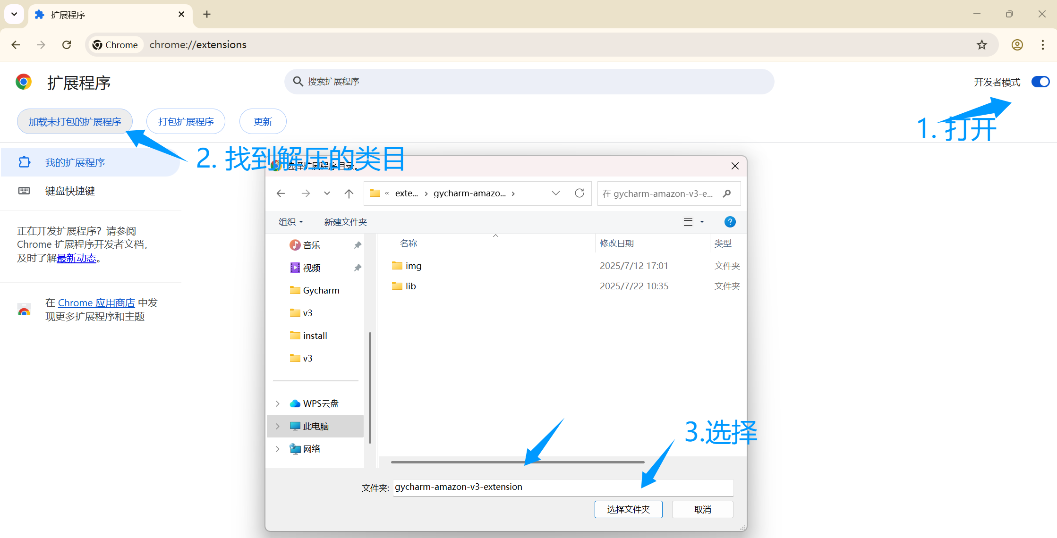Screen dimensions: 1057x538
Task: Click the 选择文件夹 button
Action: pyautogui.click(x=628, y=510)
